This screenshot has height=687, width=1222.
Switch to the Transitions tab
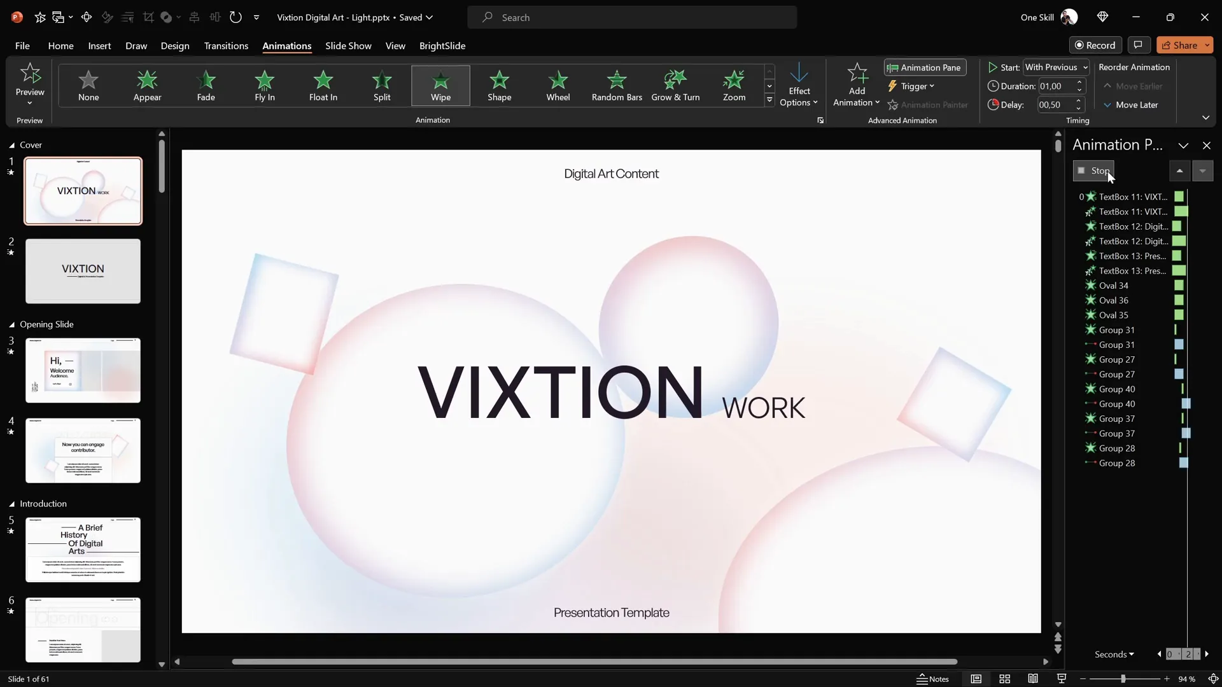pos(226,46)
